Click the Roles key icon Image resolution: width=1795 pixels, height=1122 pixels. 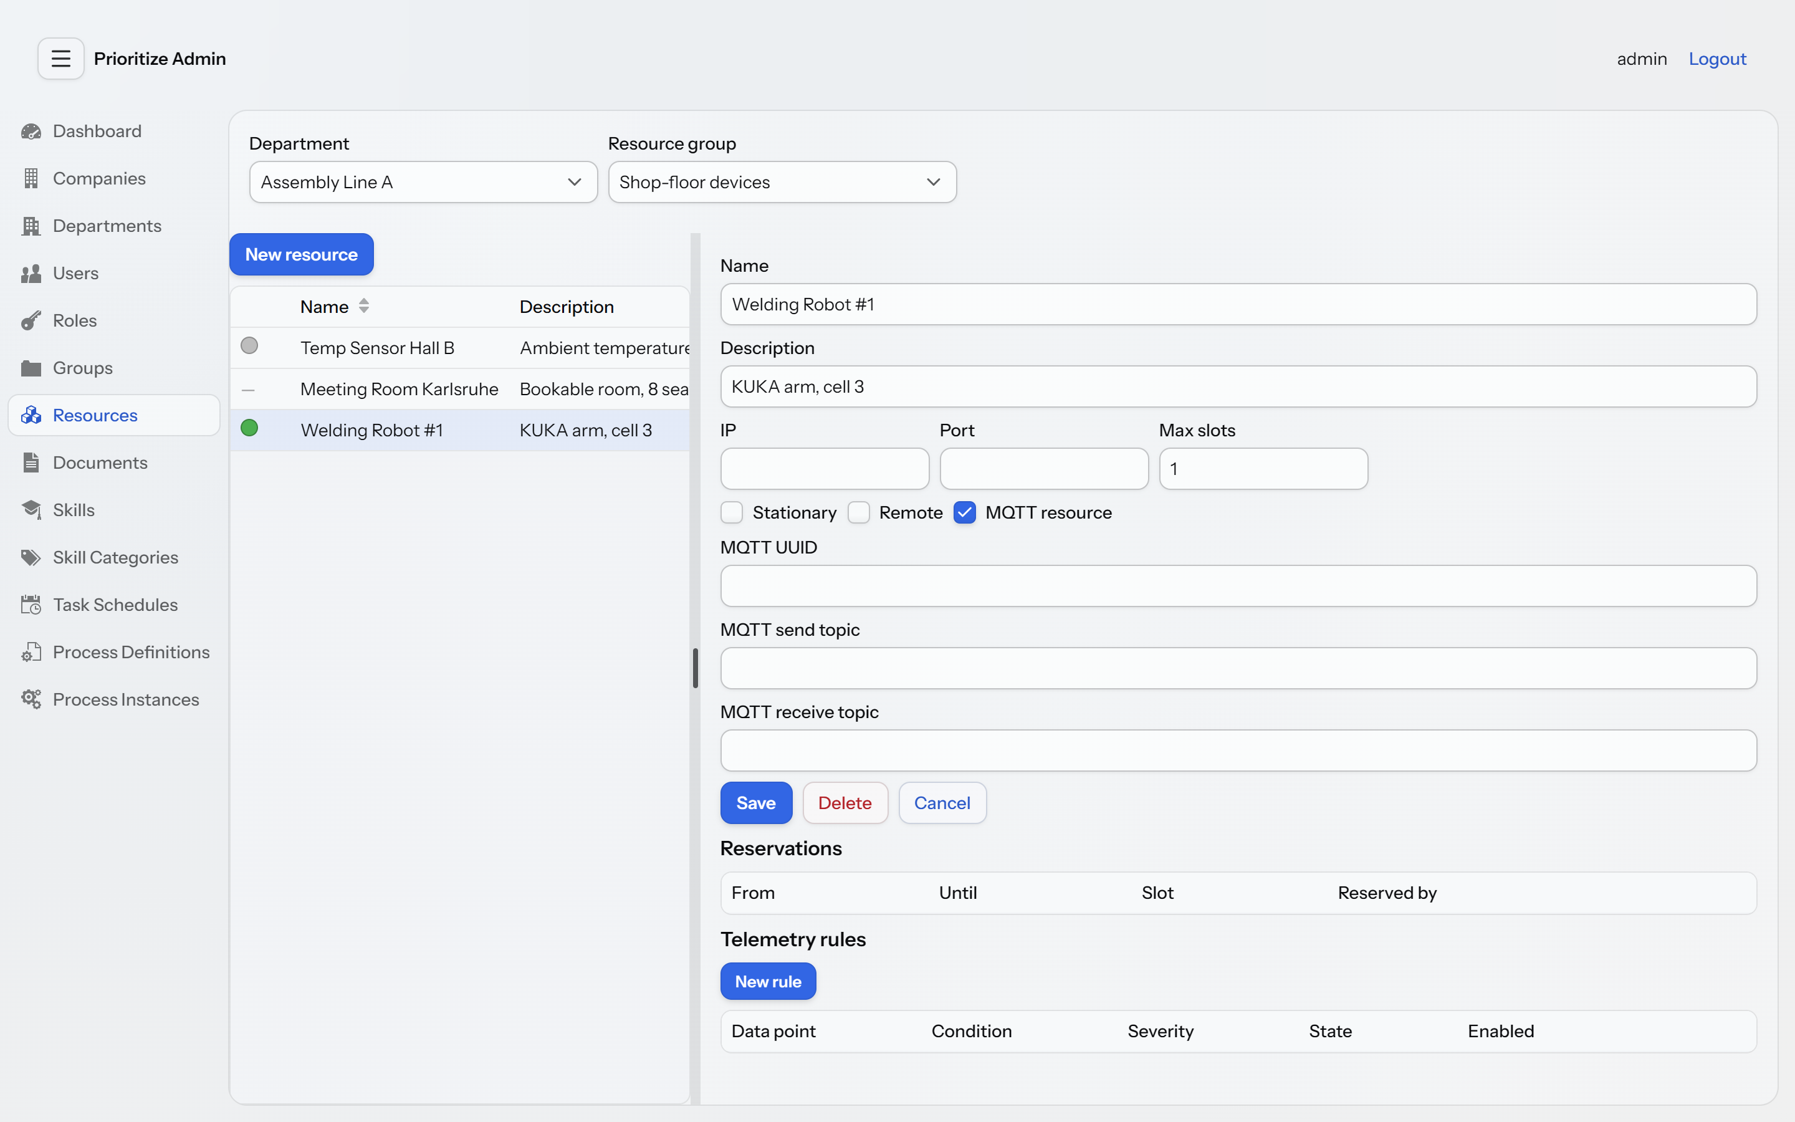[x=31, y=320]
